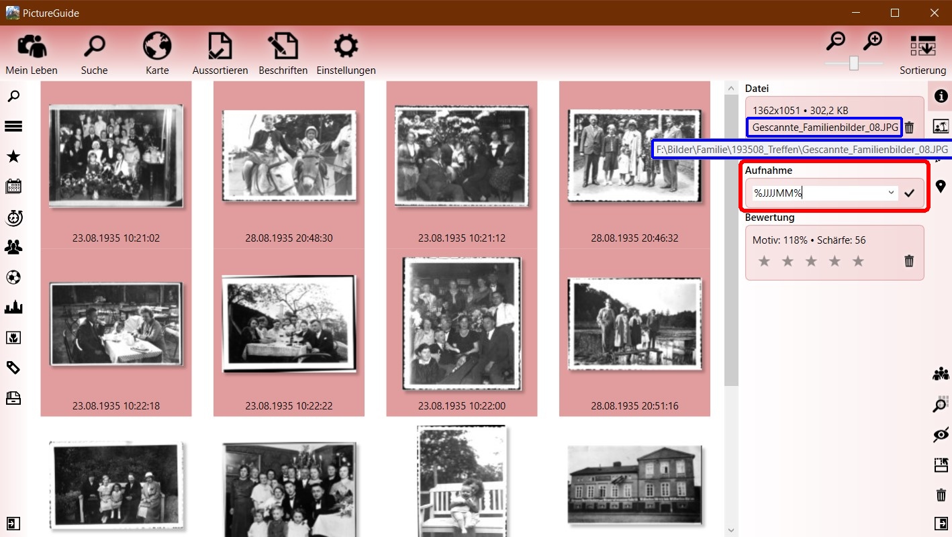Delete the file Gescannte_Familienbilder_08.JPG

pyautogui.click(x=909, y=128)
